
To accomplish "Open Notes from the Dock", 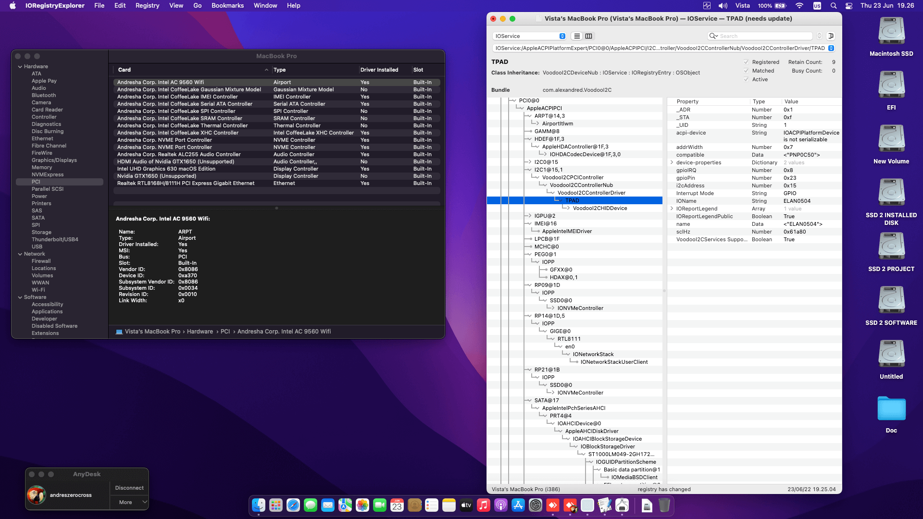I will [x=449, y=505].
